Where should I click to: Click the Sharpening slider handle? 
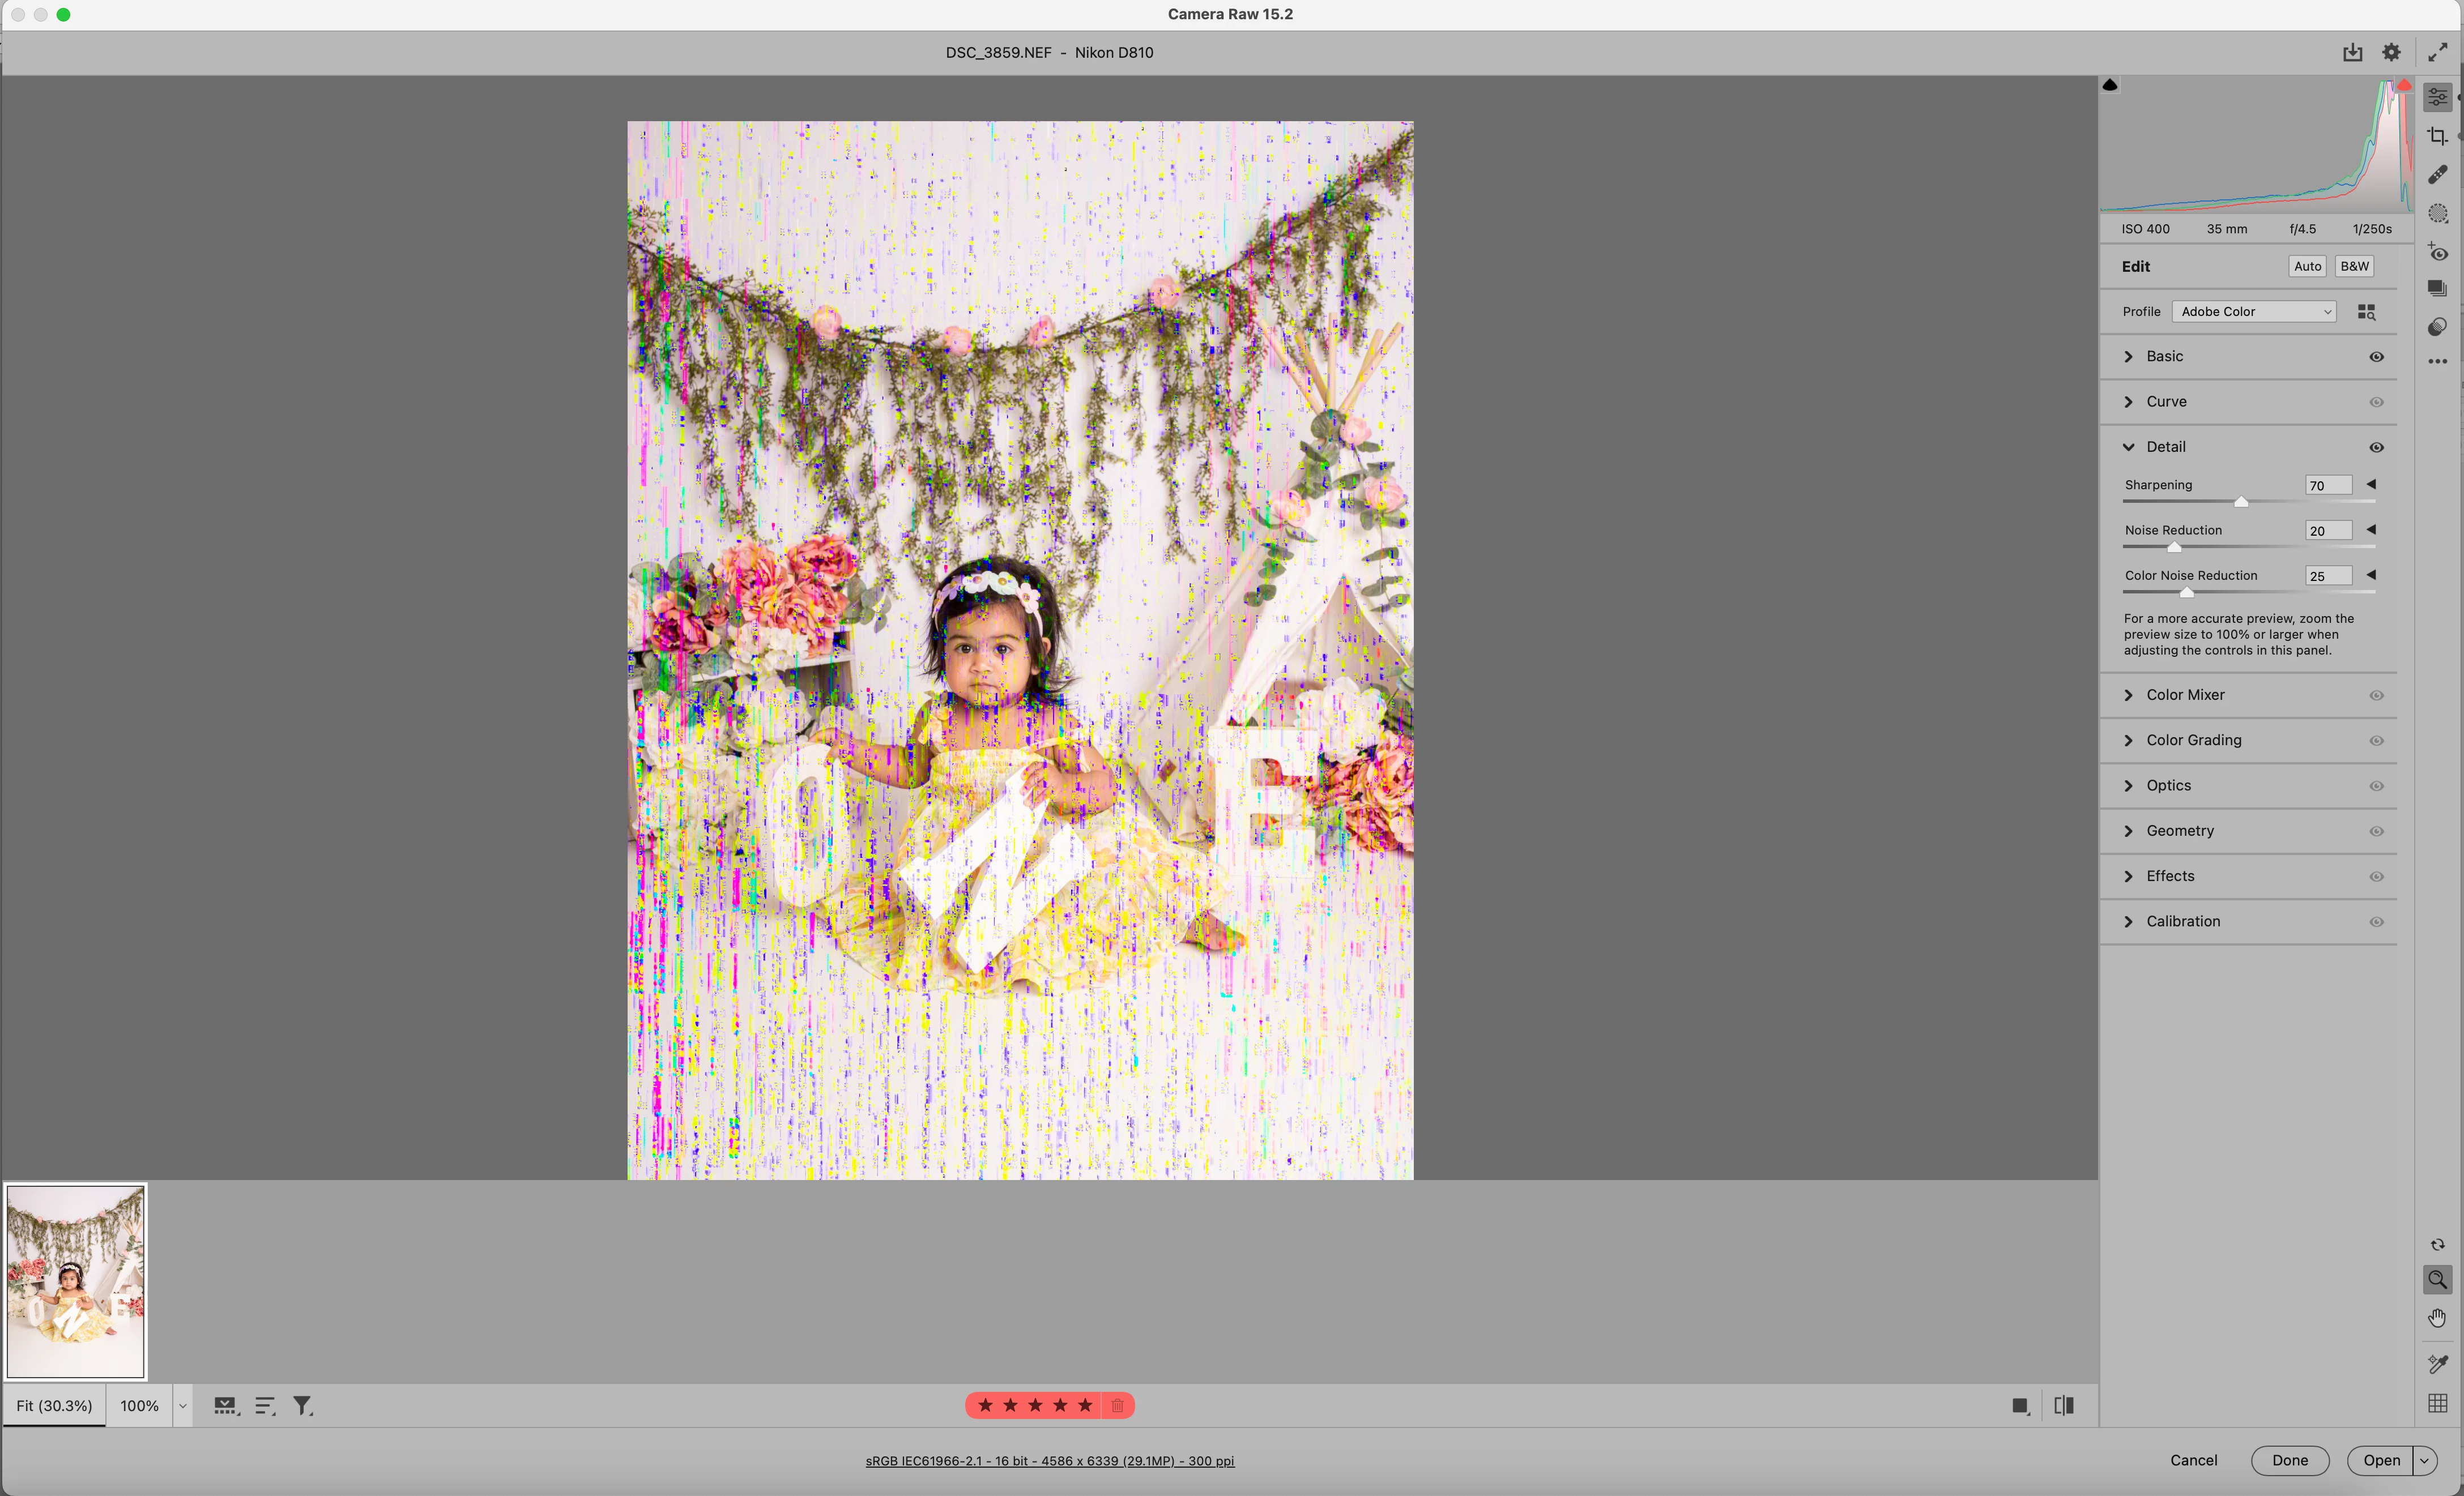2241,502
